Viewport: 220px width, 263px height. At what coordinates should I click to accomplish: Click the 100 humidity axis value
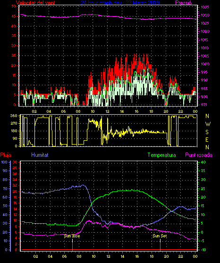[4, 162]
